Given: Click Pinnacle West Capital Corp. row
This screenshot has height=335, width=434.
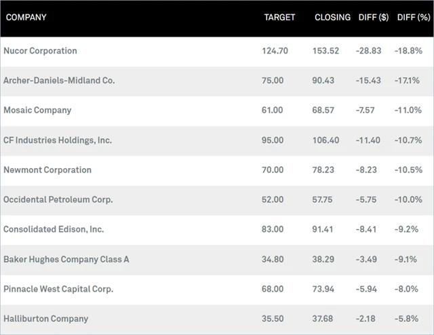Looking at the screenshot, I should pos(58,289).
